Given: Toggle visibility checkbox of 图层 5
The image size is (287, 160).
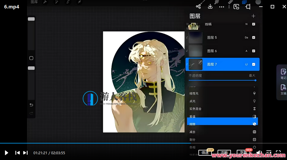Looking at the screenshot, I should tap(254, 37).
